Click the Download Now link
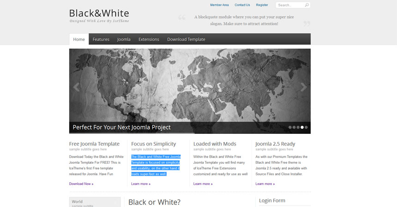The image size is (397, 207). click(x=81, y=184)
